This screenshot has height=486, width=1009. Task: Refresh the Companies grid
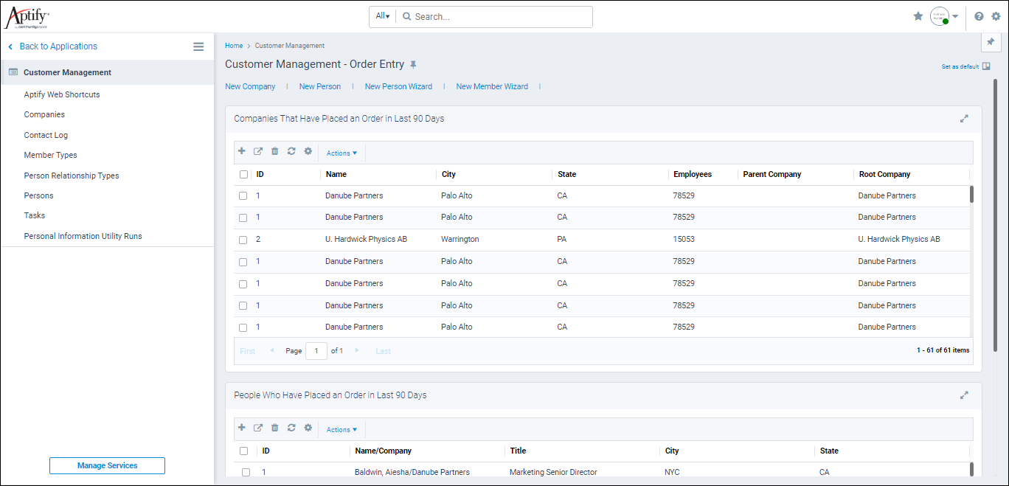[x=291, y=151]
